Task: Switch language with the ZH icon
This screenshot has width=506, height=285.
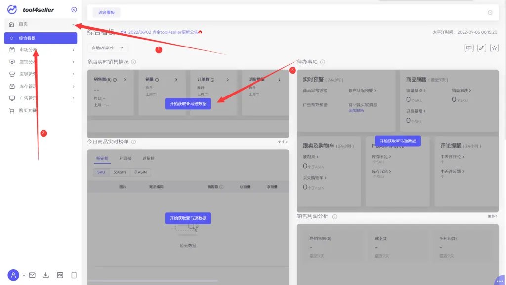Action: [x=60, y=275]
